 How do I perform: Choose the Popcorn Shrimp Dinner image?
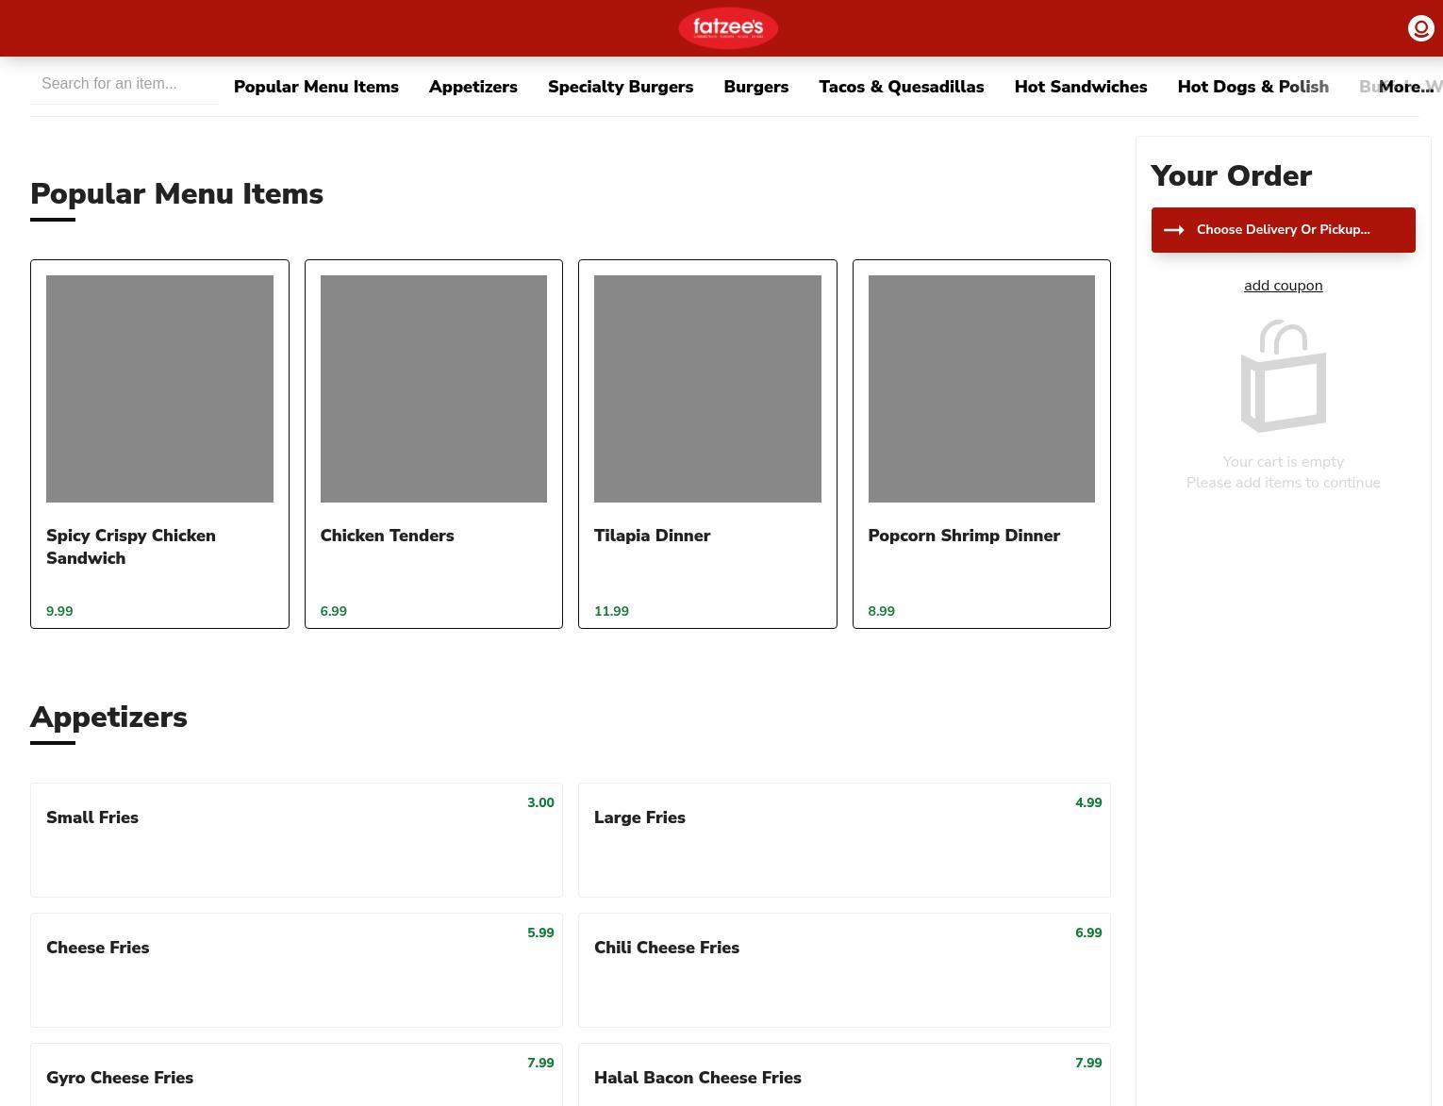point(981,388)
